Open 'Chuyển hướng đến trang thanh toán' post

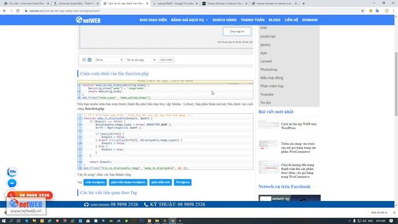click(297, 170)
